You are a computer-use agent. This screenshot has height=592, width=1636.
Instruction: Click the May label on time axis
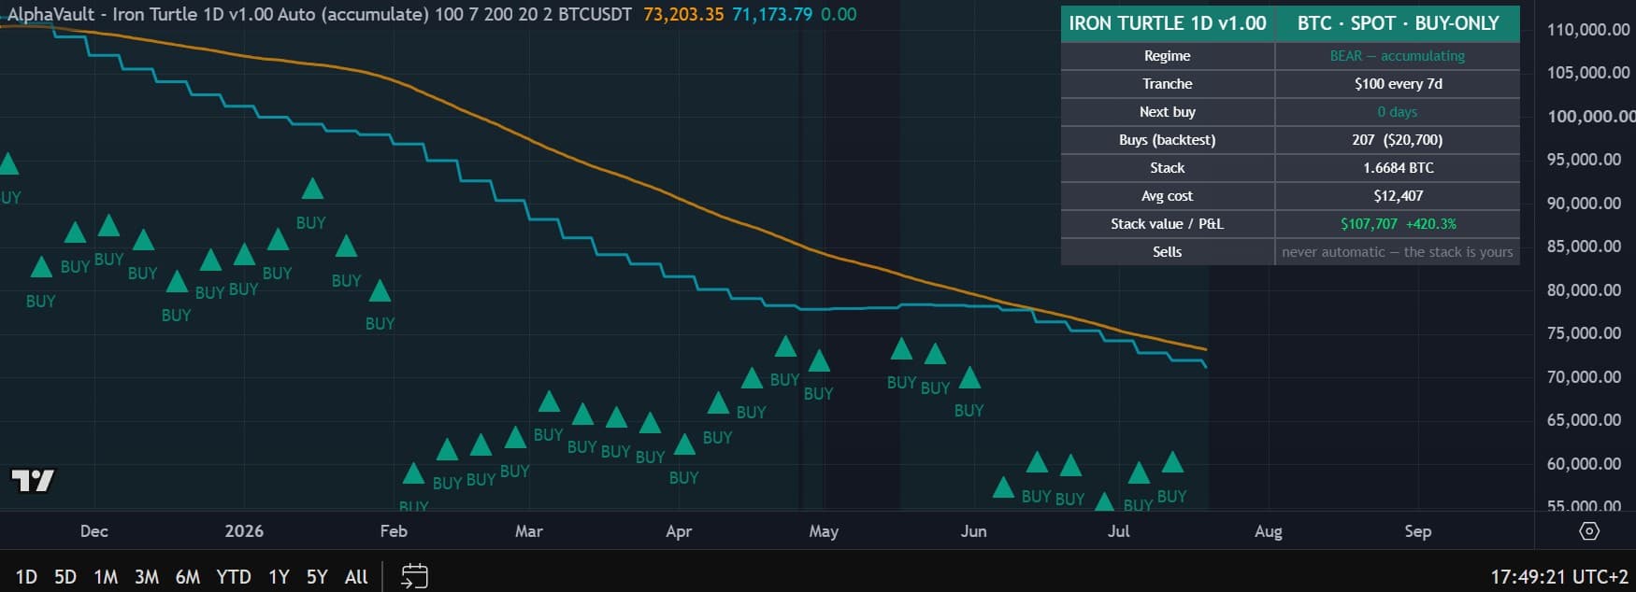(824, 531)
